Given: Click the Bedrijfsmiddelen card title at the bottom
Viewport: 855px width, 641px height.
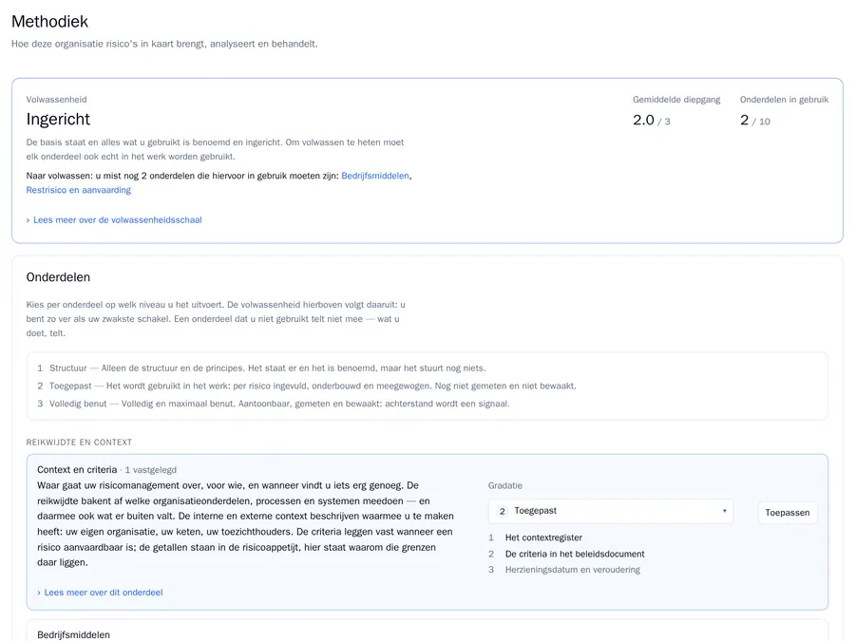Looking at the screenshot, I should pyautogui.click(x=73, y=634).
